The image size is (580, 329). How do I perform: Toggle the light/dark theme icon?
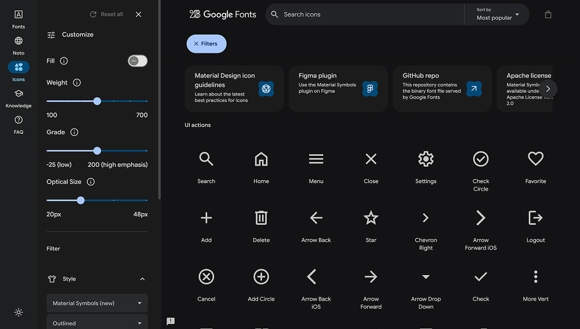[x=19, y=312]
